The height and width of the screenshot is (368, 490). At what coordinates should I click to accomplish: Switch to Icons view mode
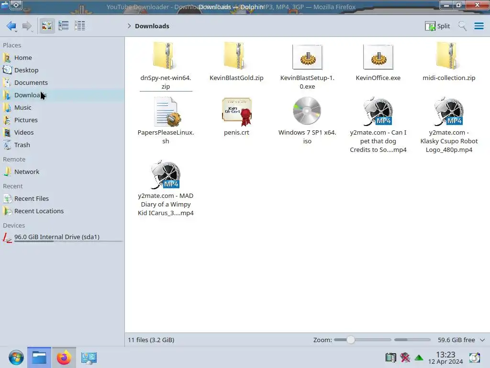(x=47, y=26)
